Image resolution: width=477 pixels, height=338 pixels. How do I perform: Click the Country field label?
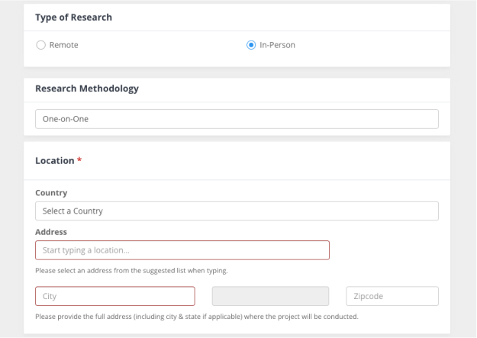51,193
